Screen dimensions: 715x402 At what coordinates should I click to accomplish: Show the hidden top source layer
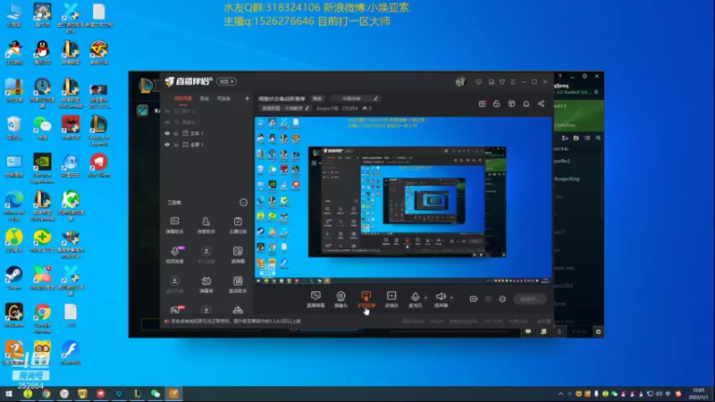point(167,111)
